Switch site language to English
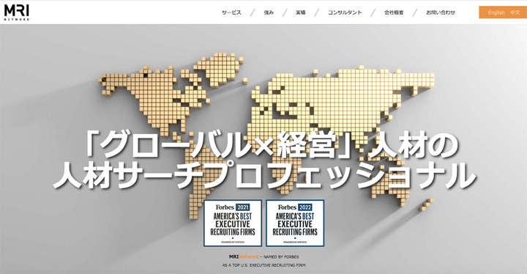Image resolution: width=527 pixels, height=274 pixels. click(496, 12)
